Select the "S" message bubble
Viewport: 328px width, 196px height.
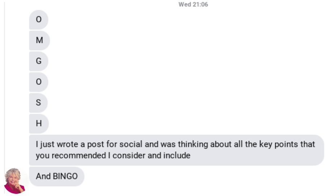38,103
